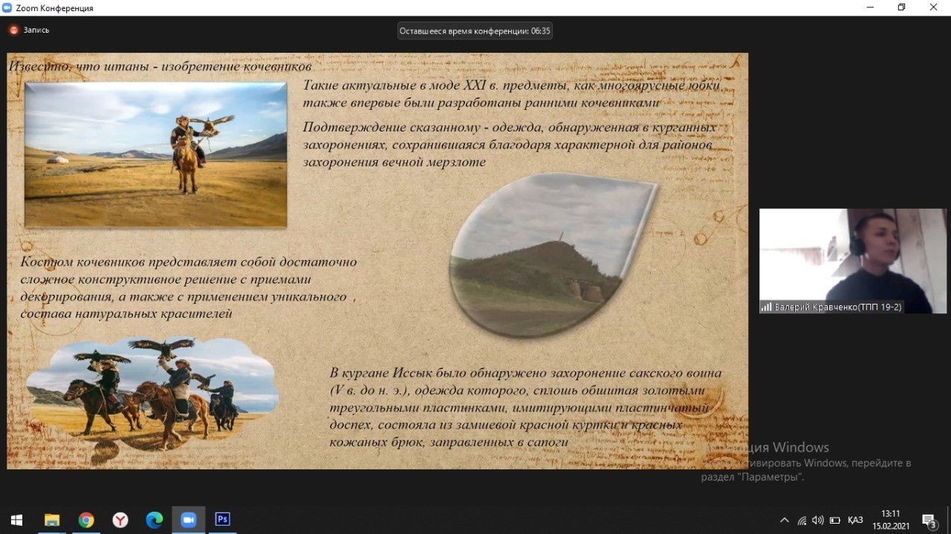Screen dimensions: 951x534
Task: Launch Microsoft Edge from the taskbar
Action: (x=155, y=520)
